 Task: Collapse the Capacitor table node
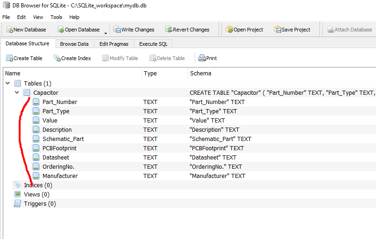click(x=17, y=92)
